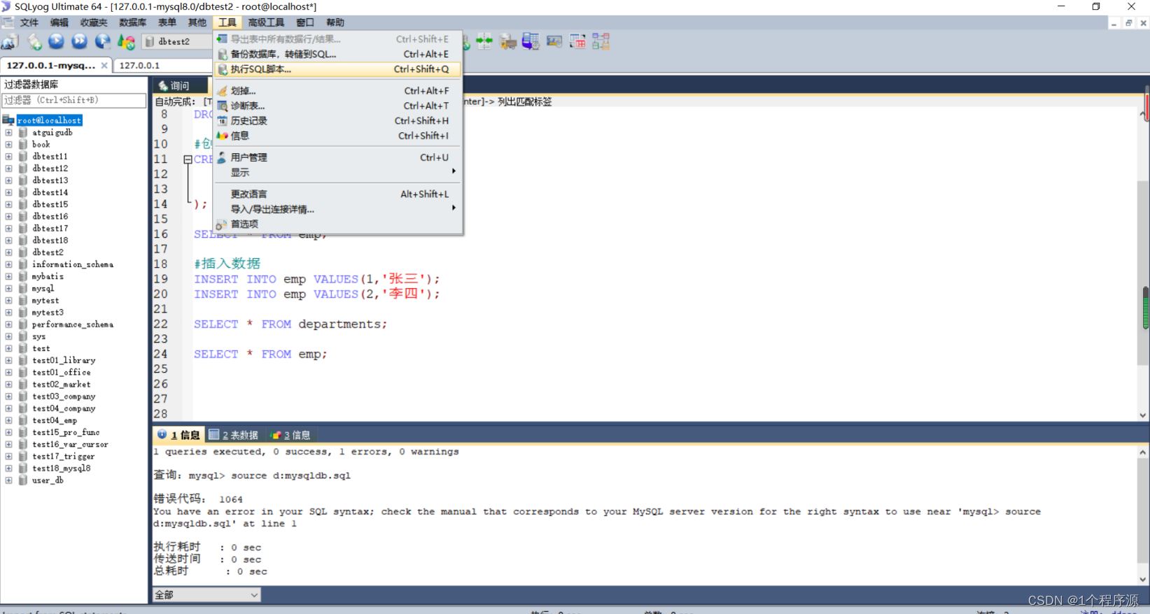Open the dbtest2 database selector
Image resolution: width=1150 pixels, height=614 pixels.
click(x=178, y=42)
